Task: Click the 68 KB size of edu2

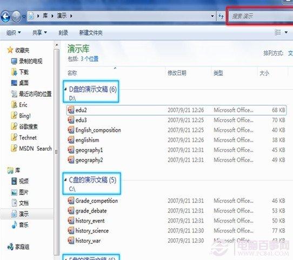Action: (x=278, y=110)
